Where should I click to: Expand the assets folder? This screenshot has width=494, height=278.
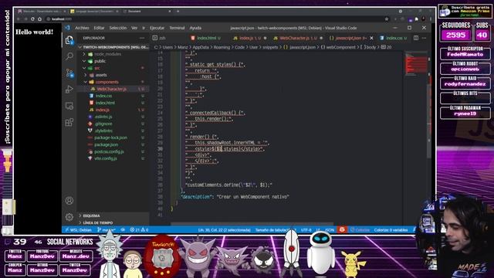click(101, 75)
